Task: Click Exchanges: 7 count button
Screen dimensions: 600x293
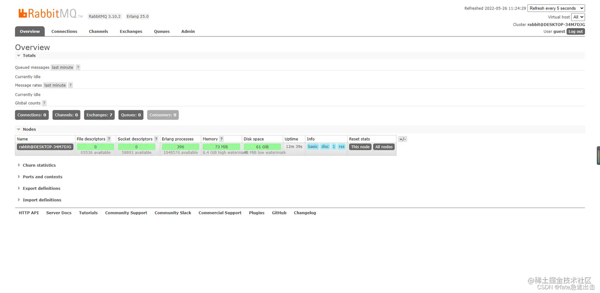Action: pos(99,115)
